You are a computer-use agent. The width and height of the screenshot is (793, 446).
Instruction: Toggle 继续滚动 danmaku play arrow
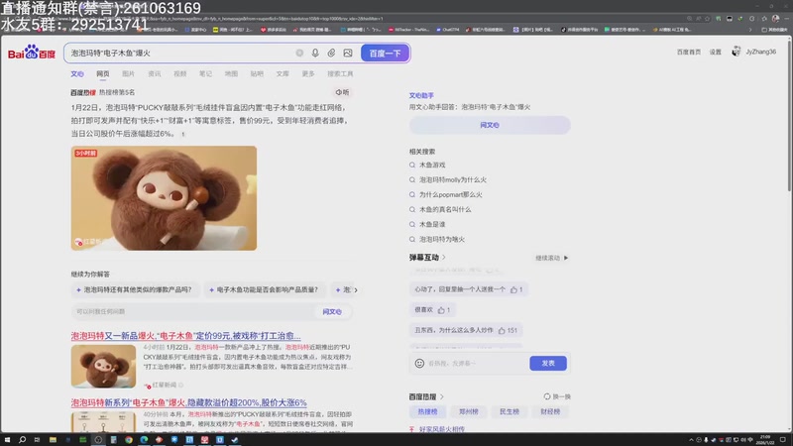coord(566,258)
